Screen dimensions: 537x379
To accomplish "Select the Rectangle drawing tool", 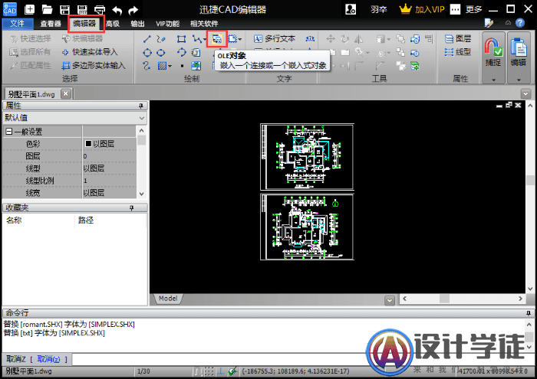I will 182,39.
